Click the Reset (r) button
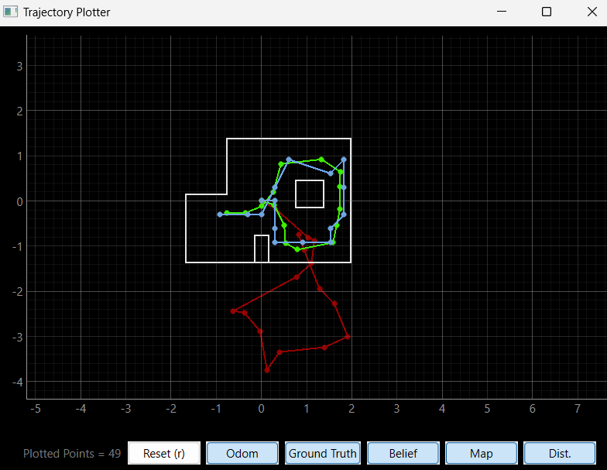Screen dimensions: 607x470 click(x=164, y=453)
